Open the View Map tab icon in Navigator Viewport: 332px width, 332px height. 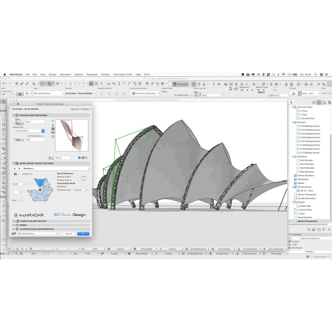click(x=319, y=103)
